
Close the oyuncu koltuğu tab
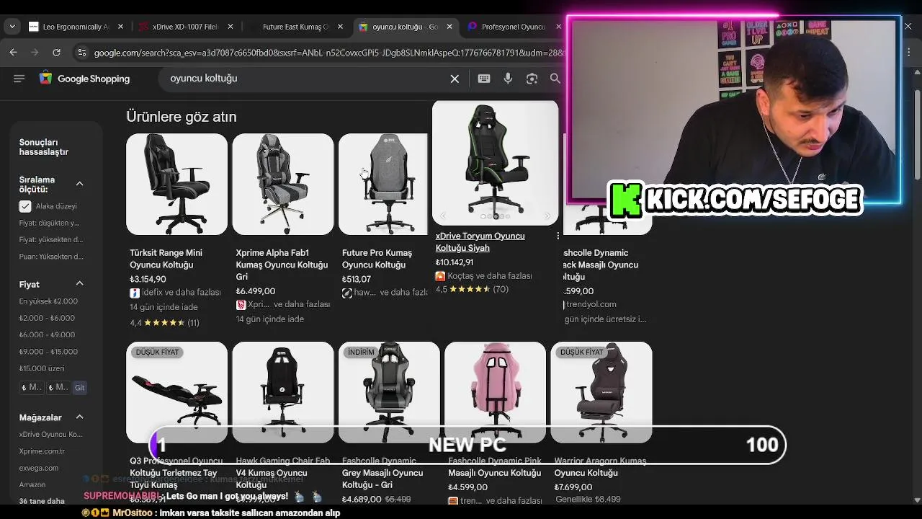click(x=449, y=27)
